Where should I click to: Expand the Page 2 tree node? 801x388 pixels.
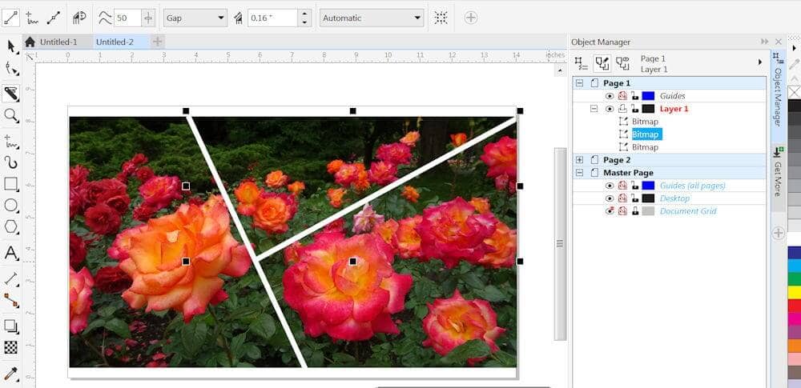pos(579,160)
